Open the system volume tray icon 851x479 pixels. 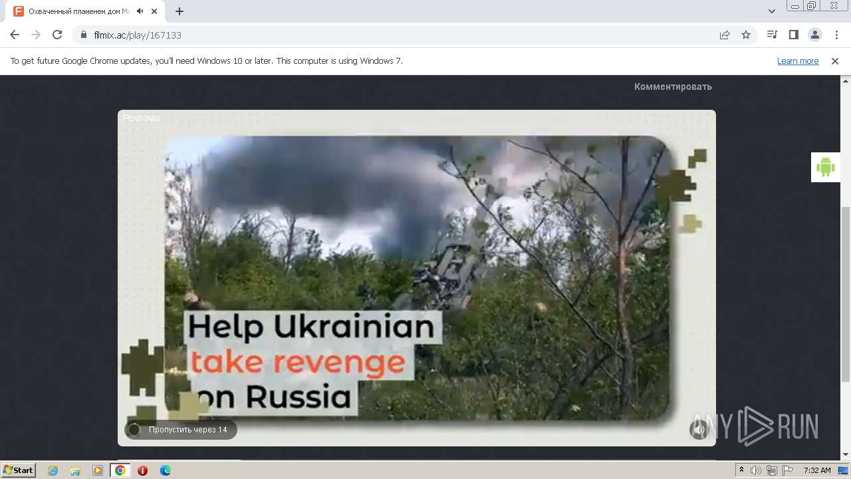coord(757,470)
